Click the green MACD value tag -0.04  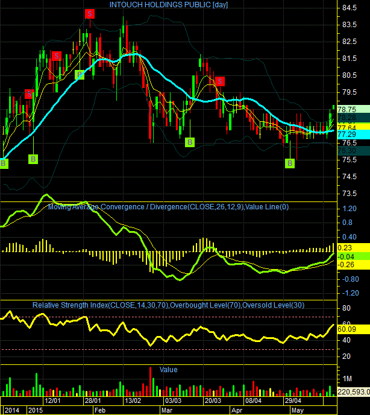[354, 256]
